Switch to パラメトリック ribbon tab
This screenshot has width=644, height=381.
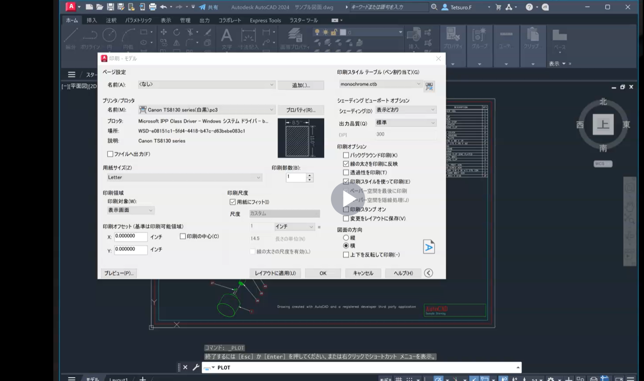(138, 20)
